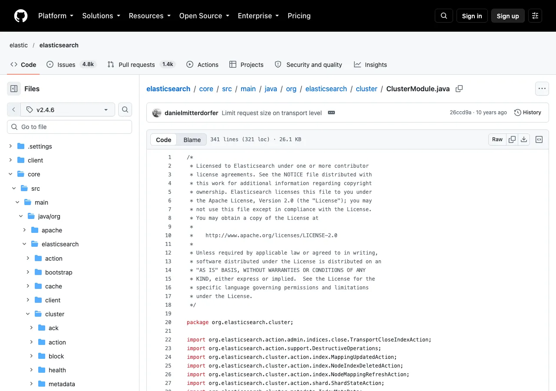This screenshot has height=391, width=556.
Task: Collapse the core folder
Action: tap(10, 174)
